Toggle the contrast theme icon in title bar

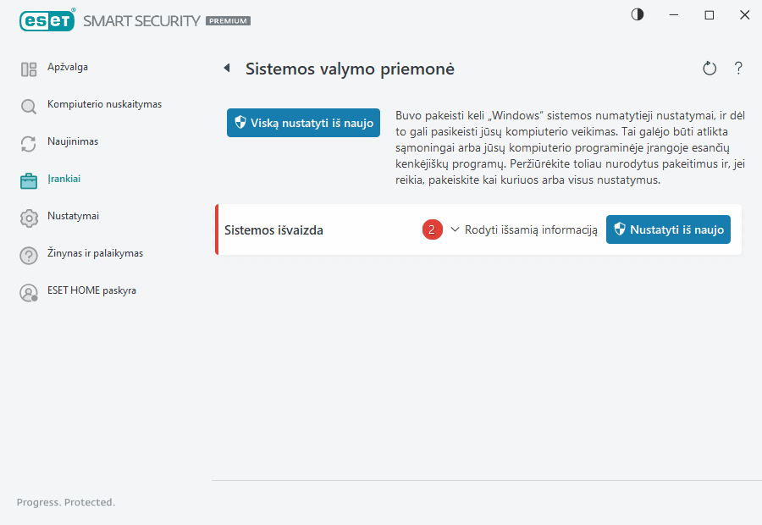pyautogui.click(x=638, y=15)
